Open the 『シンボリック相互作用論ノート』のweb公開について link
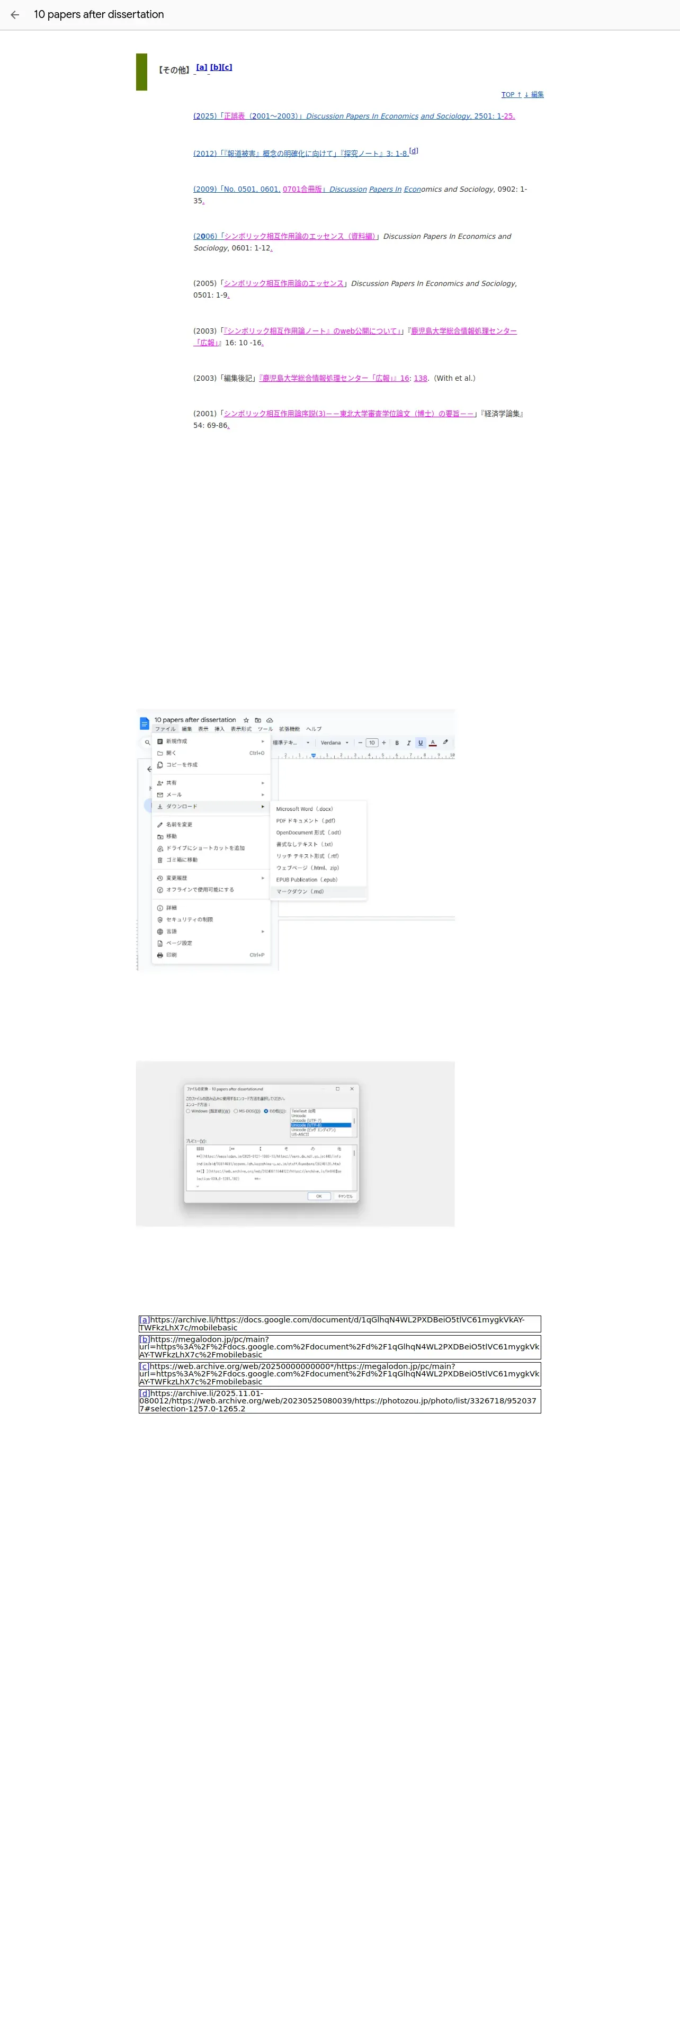The width and height of the screenshot is (680, 2040). (x=312, y=331)
